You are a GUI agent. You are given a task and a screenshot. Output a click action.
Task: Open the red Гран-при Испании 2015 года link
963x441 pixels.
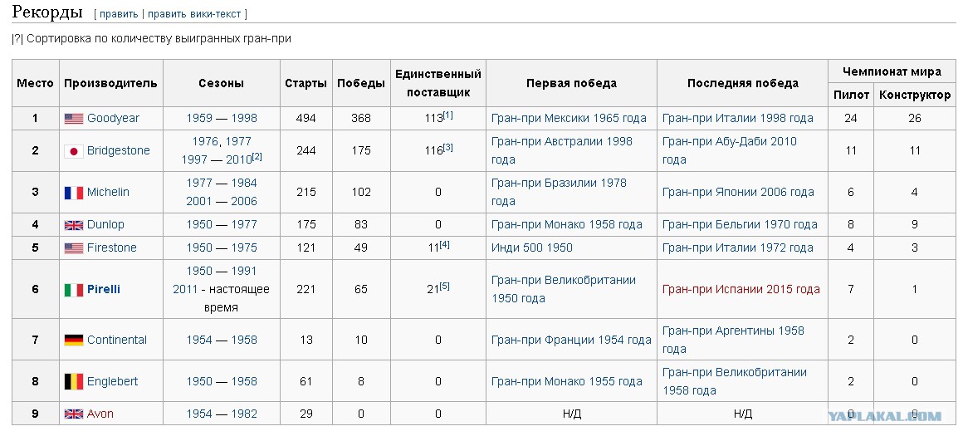741,289
